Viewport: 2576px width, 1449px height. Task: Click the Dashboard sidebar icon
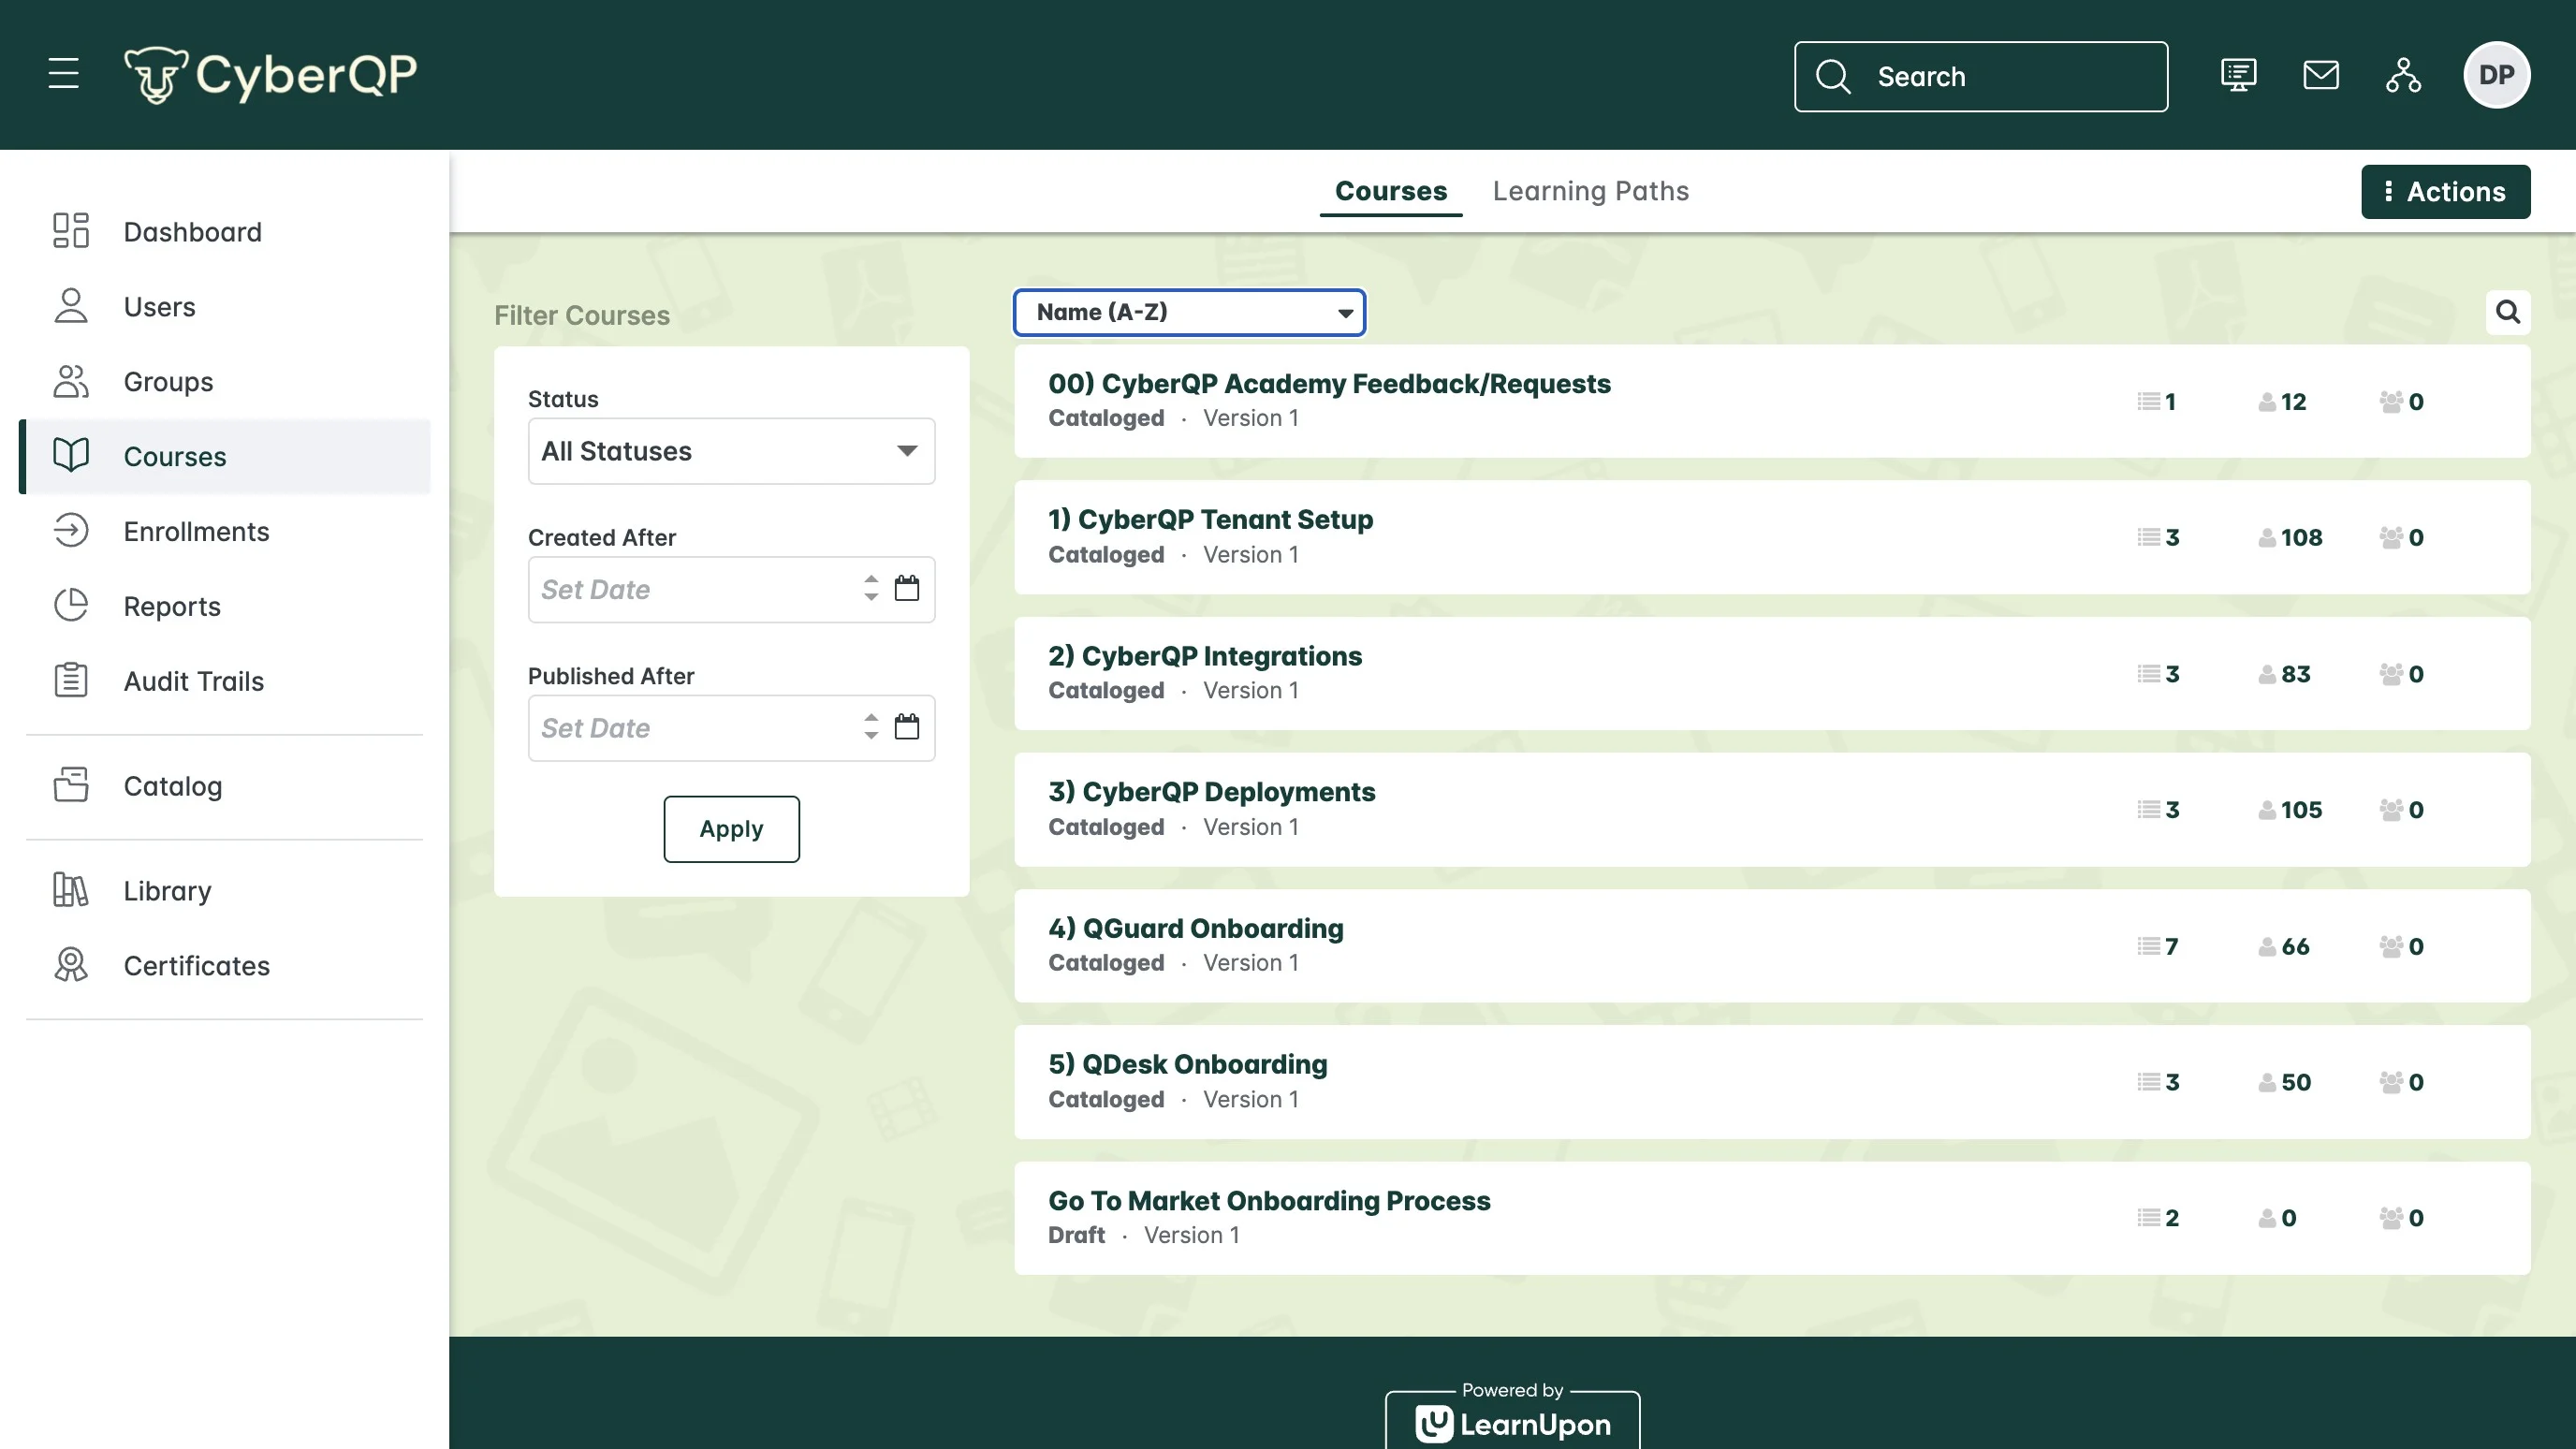tap(71, 231)
